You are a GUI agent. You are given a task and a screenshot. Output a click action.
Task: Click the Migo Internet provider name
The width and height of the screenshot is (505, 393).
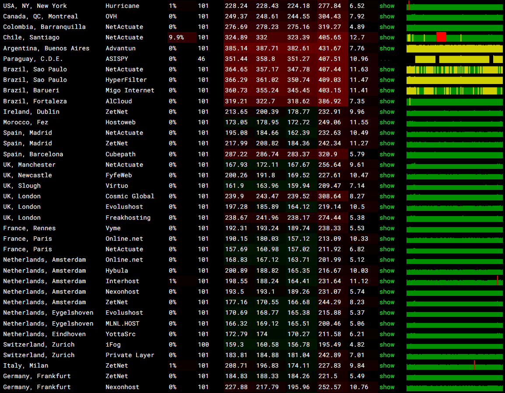[x=130, y=91]
